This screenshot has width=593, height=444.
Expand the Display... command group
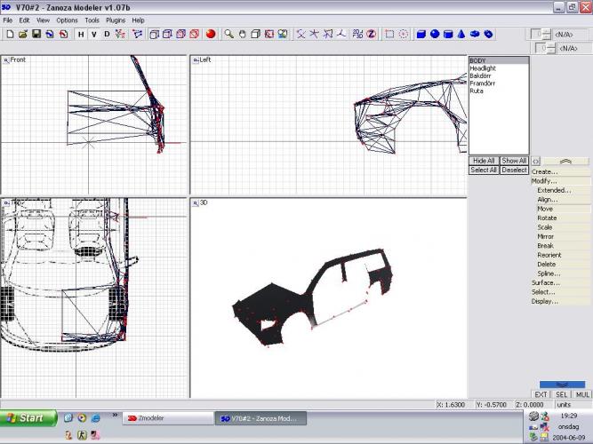click(545, 301)
